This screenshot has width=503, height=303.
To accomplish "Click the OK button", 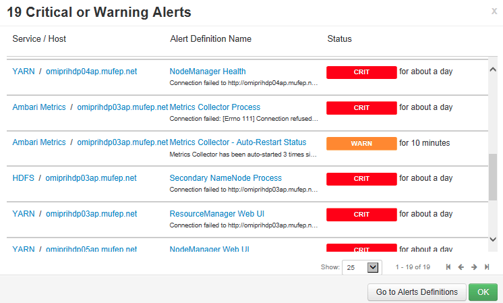I will [483, 292].
